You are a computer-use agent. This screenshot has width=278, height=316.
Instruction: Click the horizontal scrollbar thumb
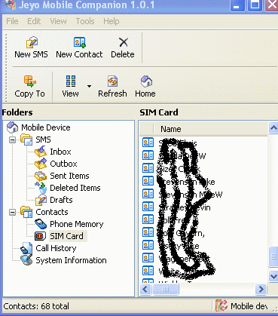(166, 289)
